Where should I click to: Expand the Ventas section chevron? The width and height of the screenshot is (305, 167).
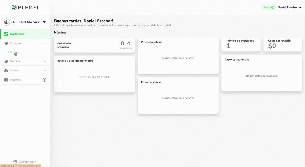[x=45, y=70]
